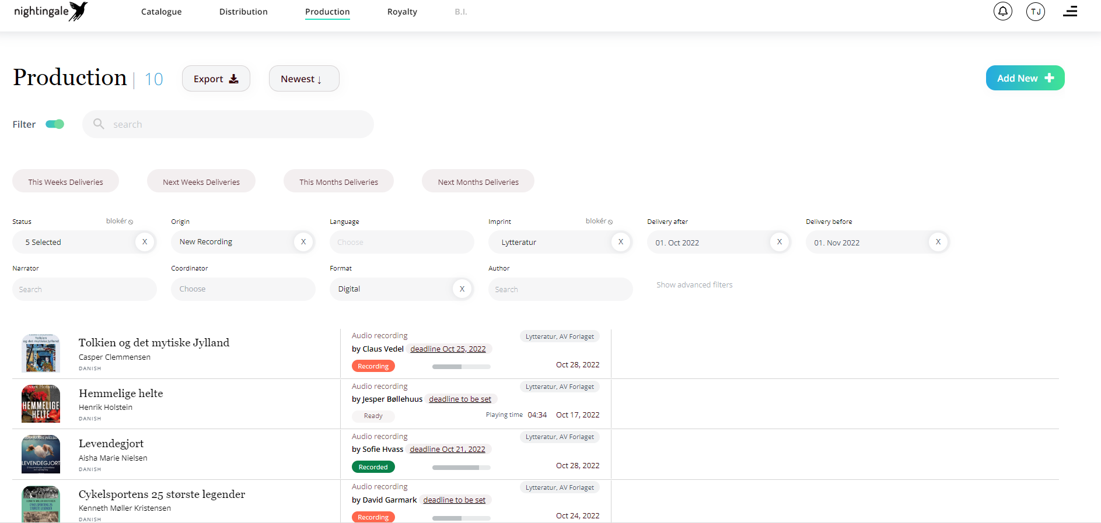Screen dimensions: 1101x523
Task: Clear the New Recording origin filter
Action: pyautogui.click(x=303, y=241)
